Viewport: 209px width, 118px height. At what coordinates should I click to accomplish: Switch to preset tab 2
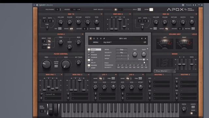point(94,39)
